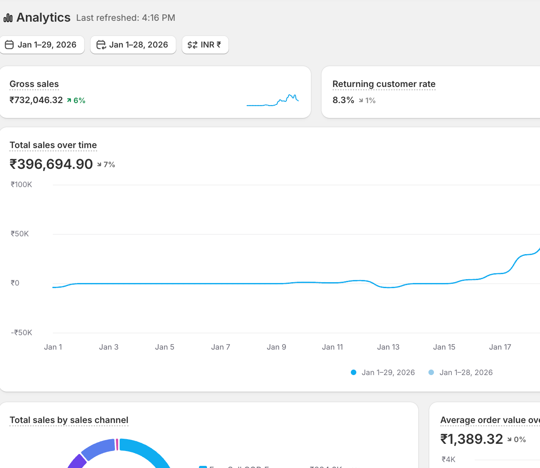This screenshot has height=468, width=540.
Task: Click the upward green trend arrow beside 6%
Action: [x=70, y=100]
